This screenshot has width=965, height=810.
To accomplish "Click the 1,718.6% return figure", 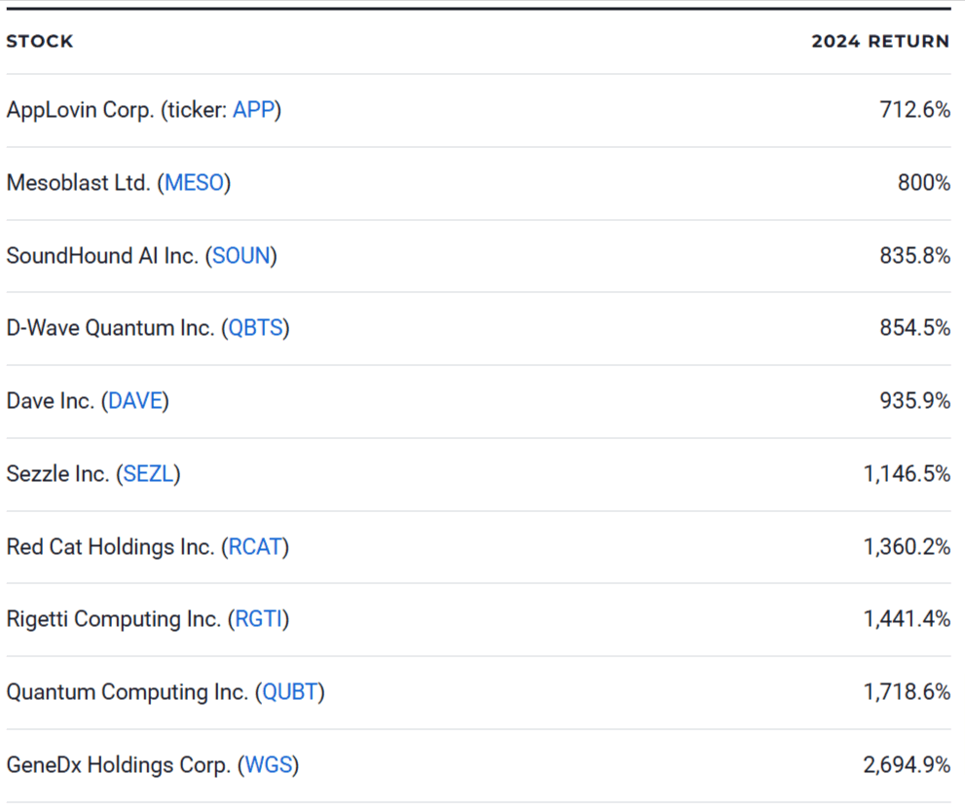I will (x=906, y=692).
